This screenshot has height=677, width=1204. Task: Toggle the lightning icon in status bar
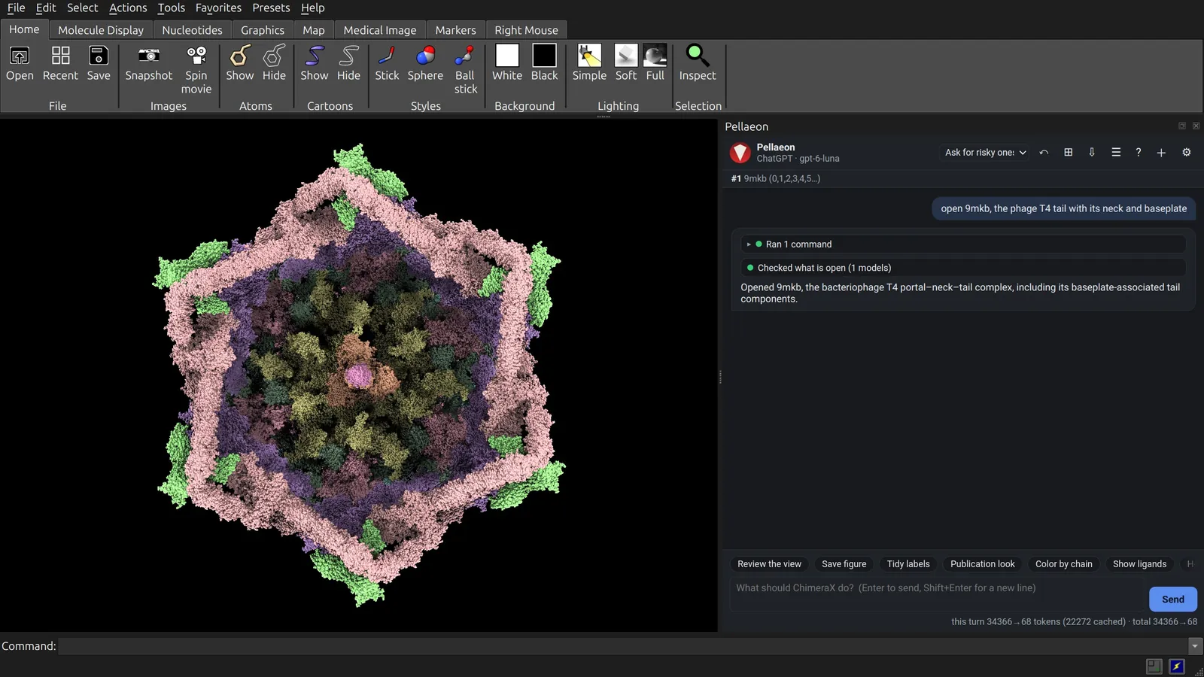pos(1177,666)
